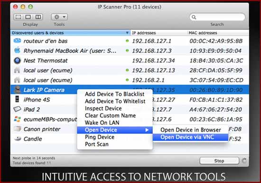Viewport: 261px width, 183px height.
Task: Expand the Open Device submenu
Action: point(115,130)
